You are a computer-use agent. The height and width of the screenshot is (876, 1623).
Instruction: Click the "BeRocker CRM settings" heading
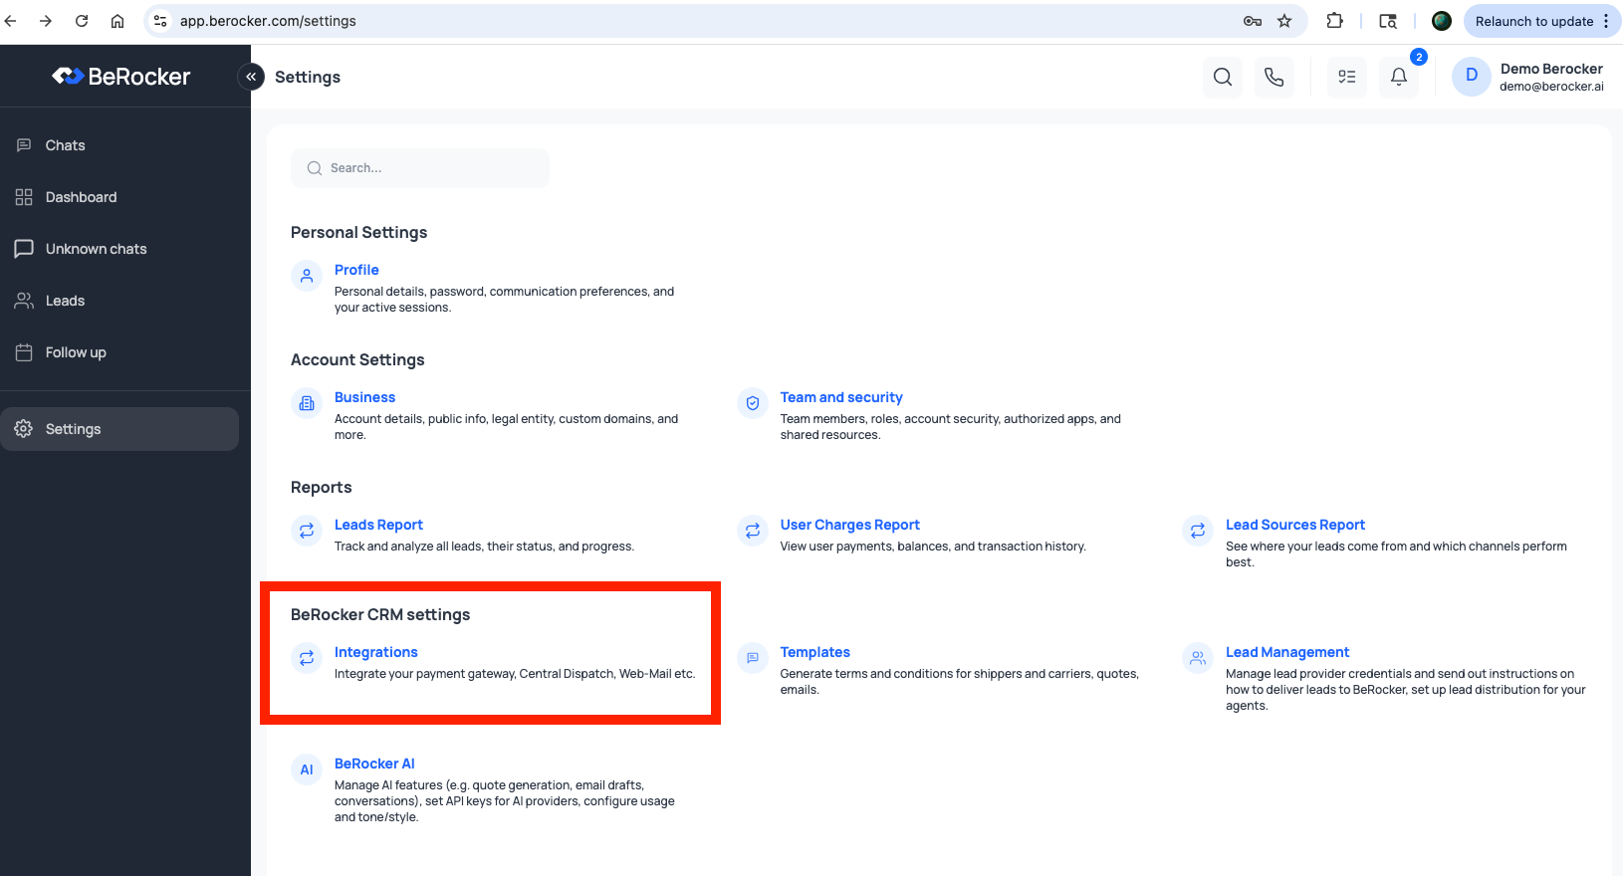click(380, 614)
